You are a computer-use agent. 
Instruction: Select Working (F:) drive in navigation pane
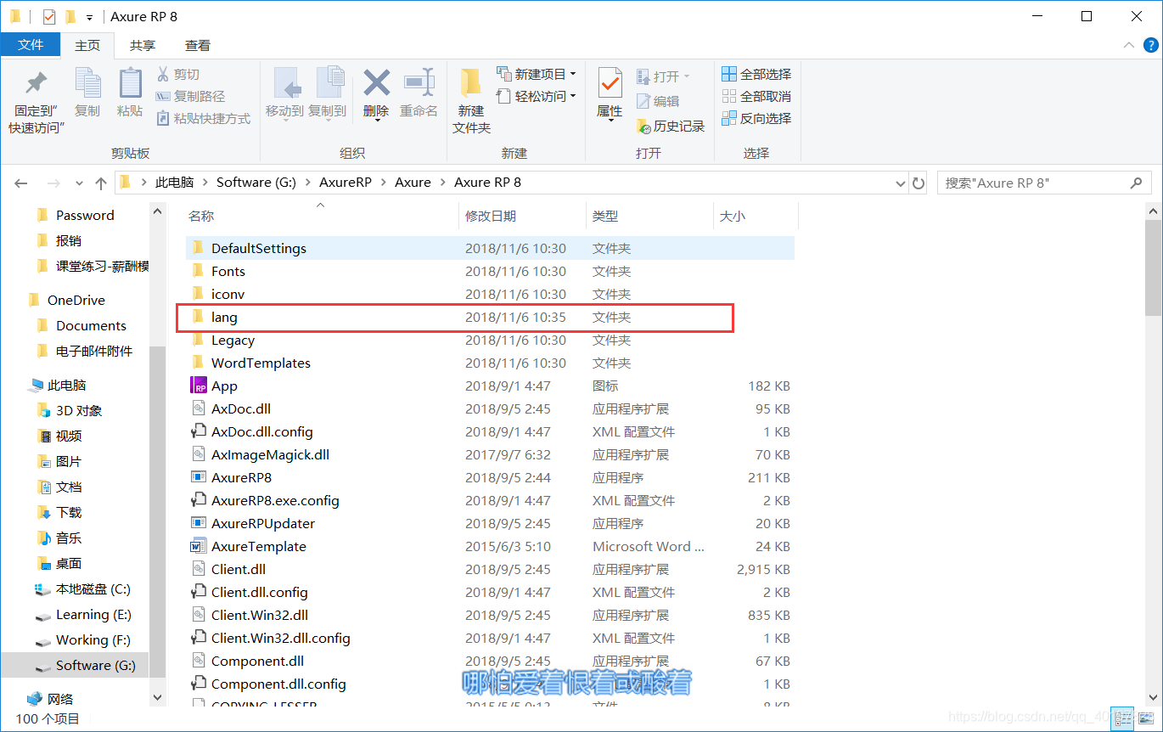tap(93, 639)
